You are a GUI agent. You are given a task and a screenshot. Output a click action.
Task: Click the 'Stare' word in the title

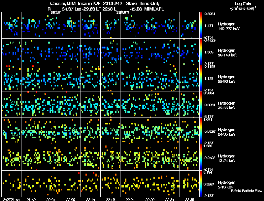[131, 3]
